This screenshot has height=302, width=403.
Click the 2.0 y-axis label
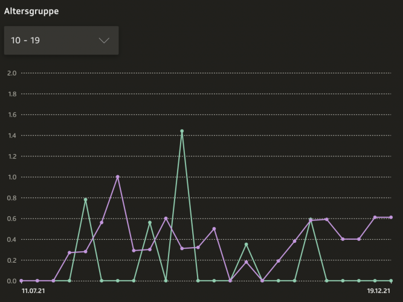coord(10,73)
